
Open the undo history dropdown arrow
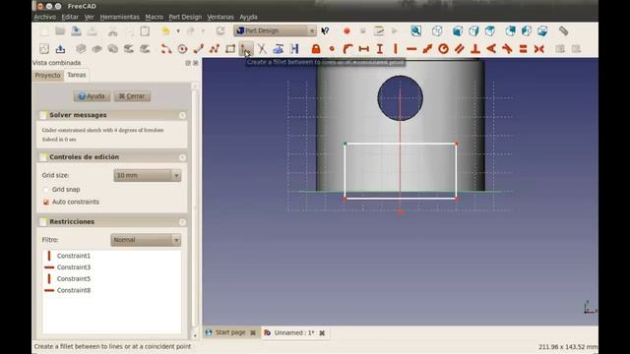point(178,30)
